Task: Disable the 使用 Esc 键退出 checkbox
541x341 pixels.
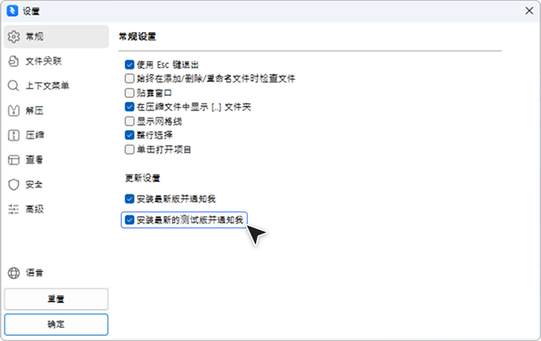Action: tap(130, 64)
